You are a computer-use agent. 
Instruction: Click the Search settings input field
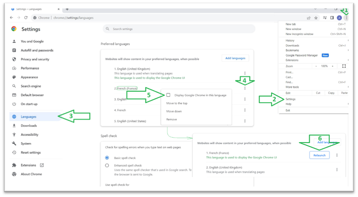(179, 29)
